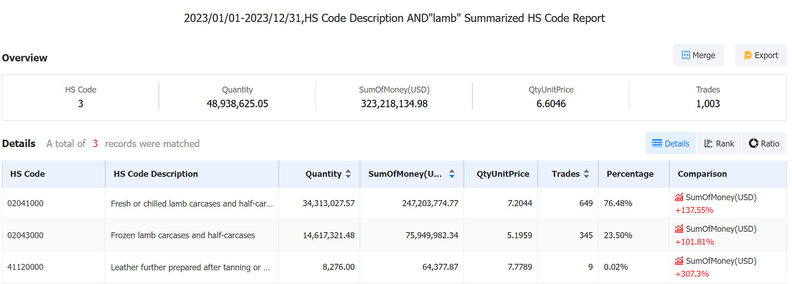Click trades count 345
The image size is (792, 284).
pyautogui.click(x=586, y=235)
